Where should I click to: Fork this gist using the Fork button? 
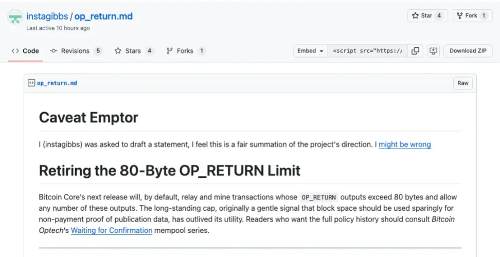coord(467,16)
